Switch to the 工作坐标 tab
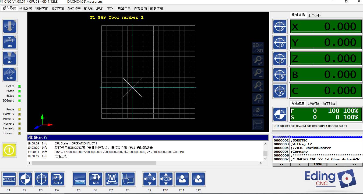363x194 pixels. click(x=314, y=15)
